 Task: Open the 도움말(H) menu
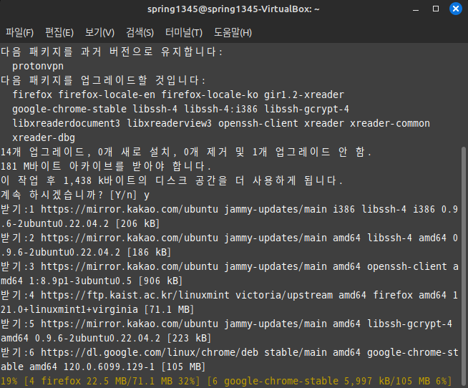coord(233,32)
